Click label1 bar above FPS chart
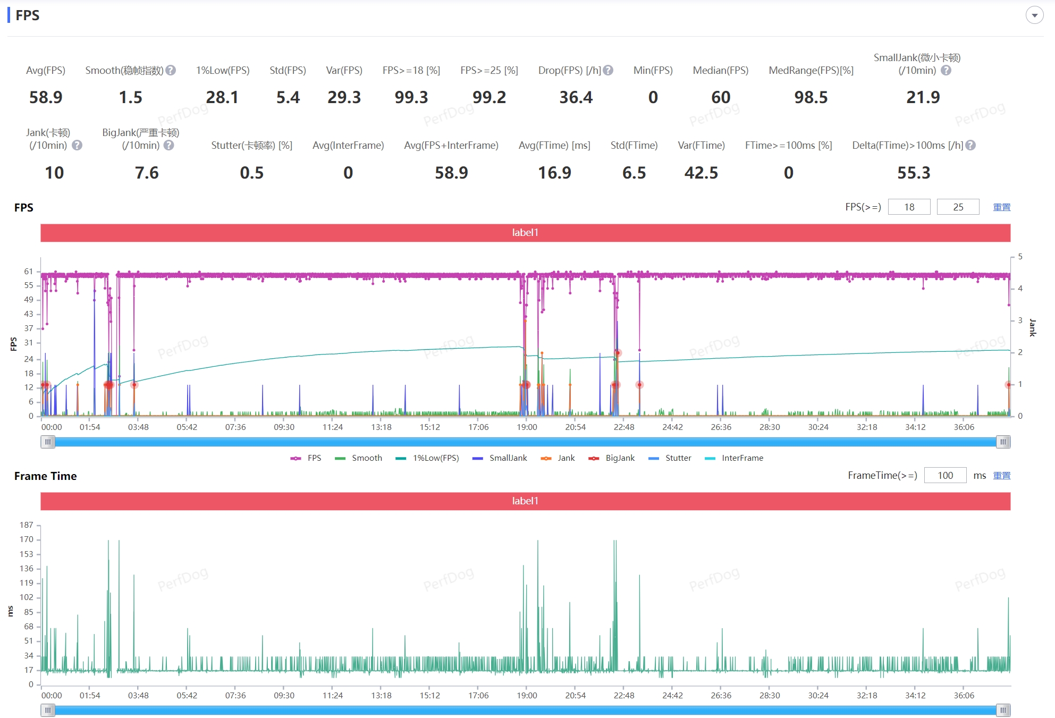Image resolution: width=1055 pixels, height=718 pixels. 525,233
